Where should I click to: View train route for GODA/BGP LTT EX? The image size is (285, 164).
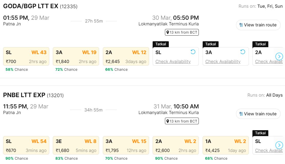258,25
